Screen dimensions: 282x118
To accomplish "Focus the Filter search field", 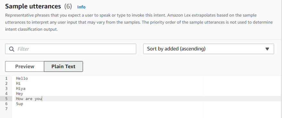I will [70, 49].
